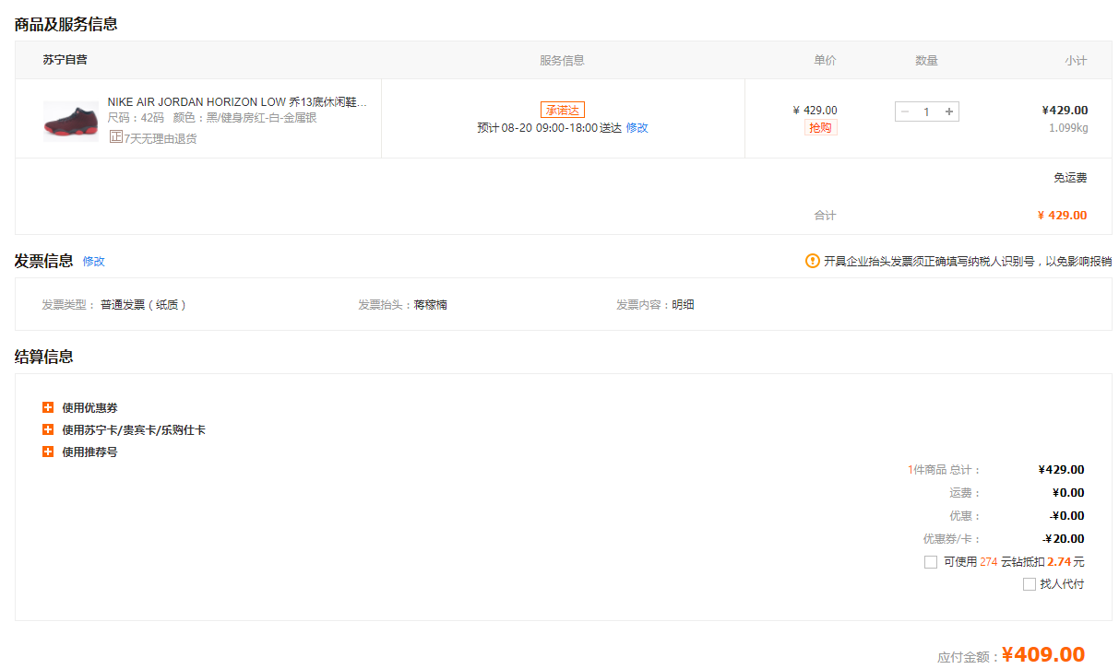Click 修改 next to the delivery time
Viewport: 1119px width, 669px height.
637,128
